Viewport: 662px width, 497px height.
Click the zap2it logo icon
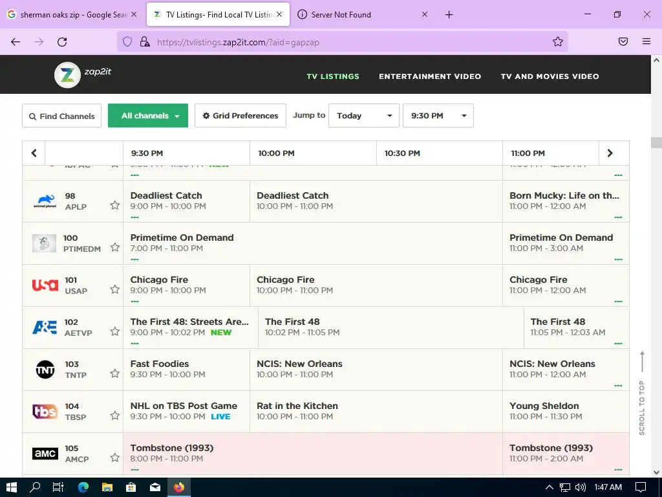tap(67, 75)
